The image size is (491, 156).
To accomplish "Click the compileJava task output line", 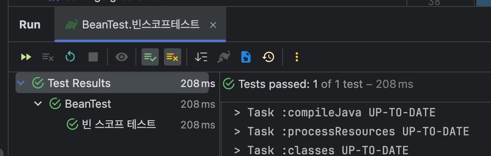I will 335,112.
